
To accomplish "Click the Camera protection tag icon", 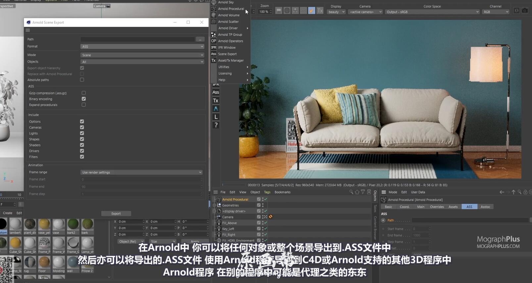I will (x=270, y=217).
